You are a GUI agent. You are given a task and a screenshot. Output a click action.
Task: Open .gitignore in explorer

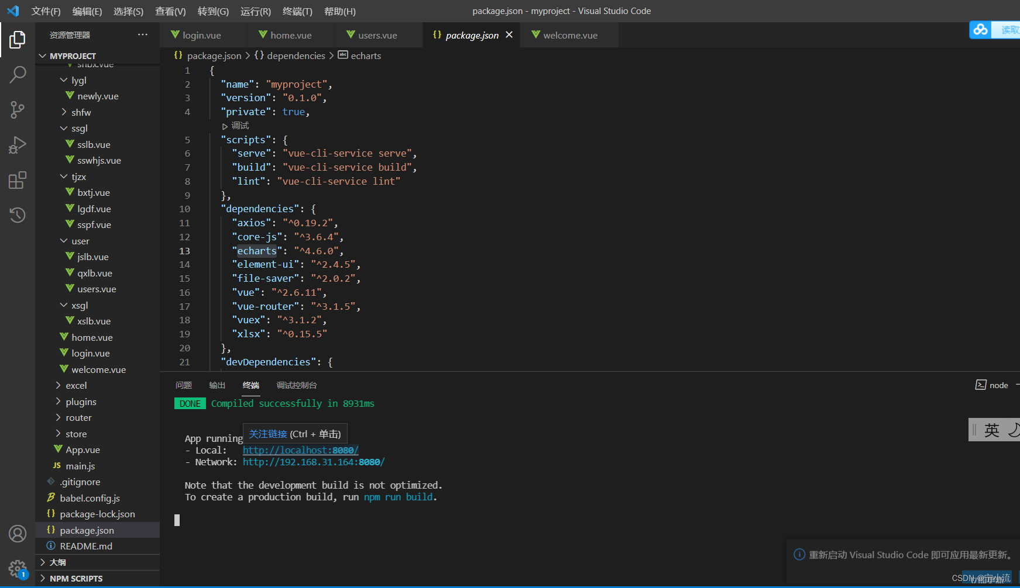tap(80, 482)
